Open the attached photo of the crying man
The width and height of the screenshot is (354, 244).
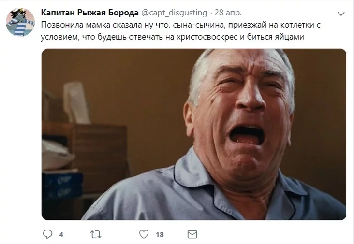pos(194,134)
